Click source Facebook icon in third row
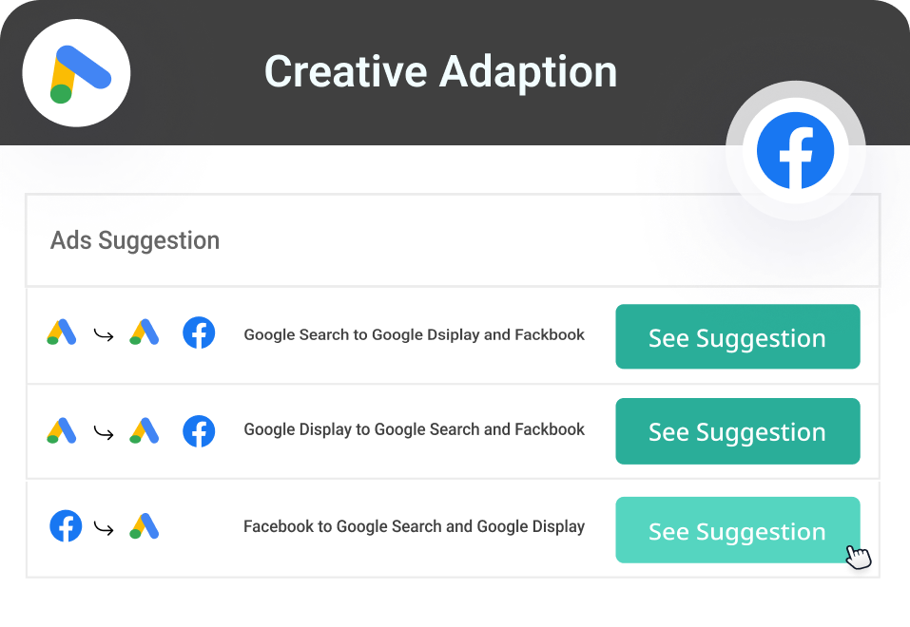 [66, 526]
